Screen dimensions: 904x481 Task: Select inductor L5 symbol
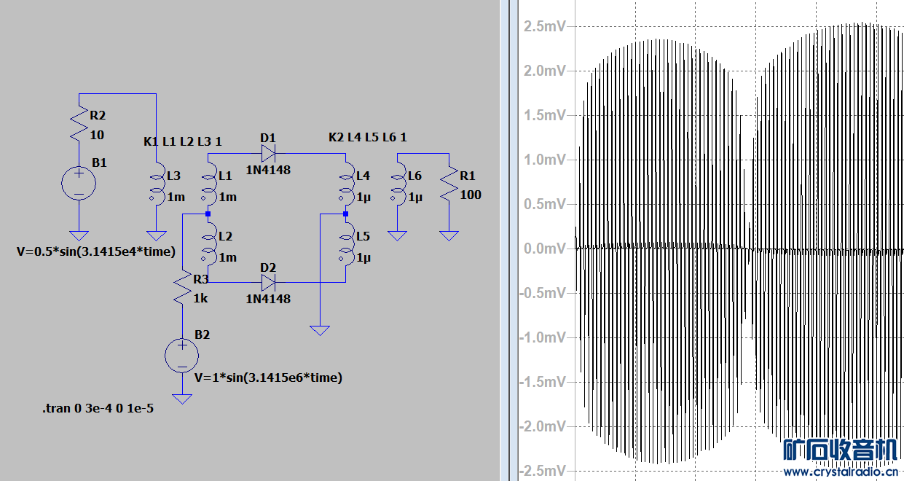(x=345, y=244)
